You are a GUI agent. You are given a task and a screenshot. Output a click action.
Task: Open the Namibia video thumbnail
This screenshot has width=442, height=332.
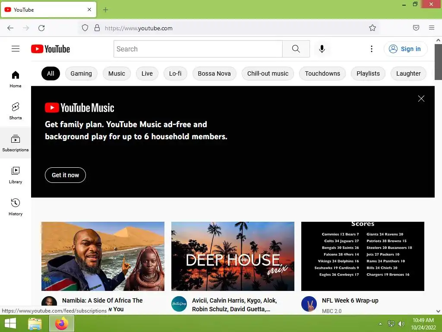tap(103, 256)
